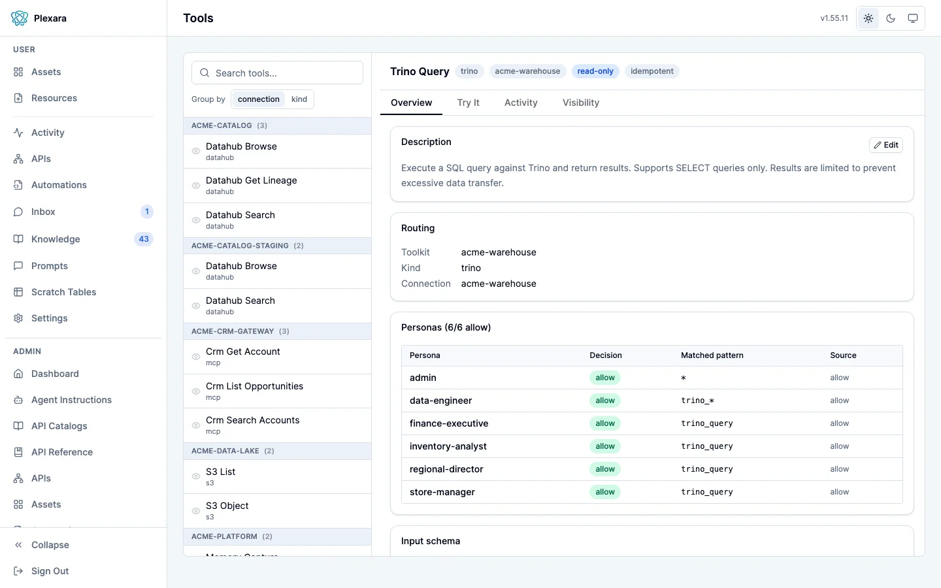Image resolution: width=941 pixels, height=588 pixels.
Task: Switch to the Overview tab
Action: click(x=412, y=103)
